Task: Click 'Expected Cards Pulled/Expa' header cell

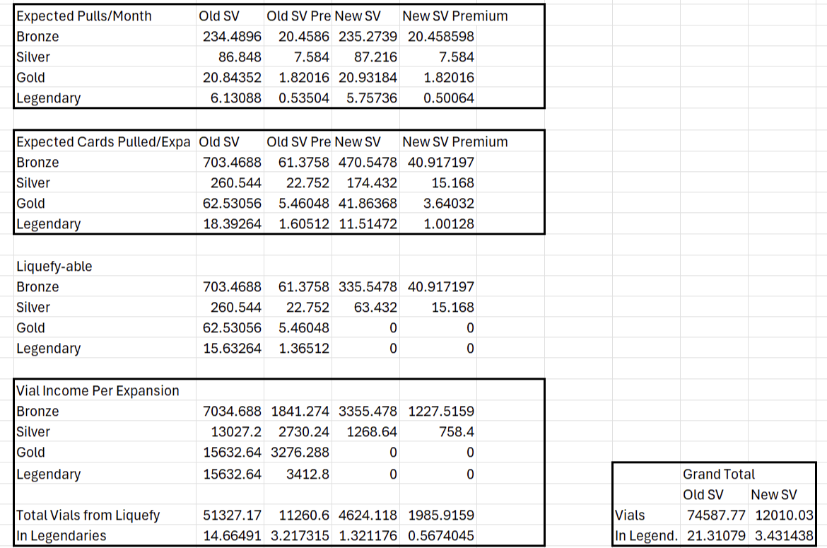Action: 105,142
